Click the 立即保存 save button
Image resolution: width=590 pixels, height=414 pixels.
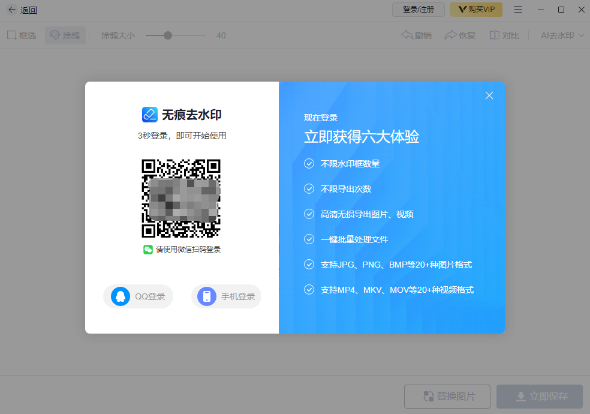coord(539,397)
